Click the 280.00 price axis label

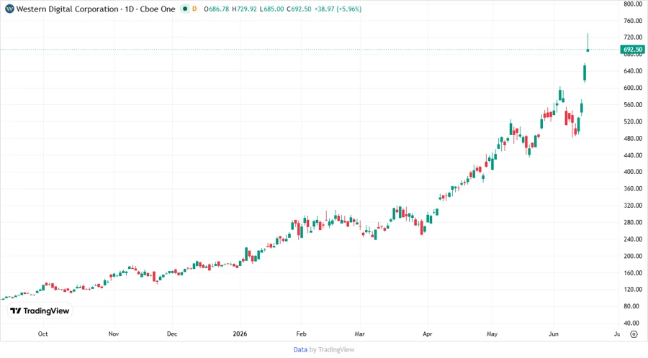[x=633, y=222]
